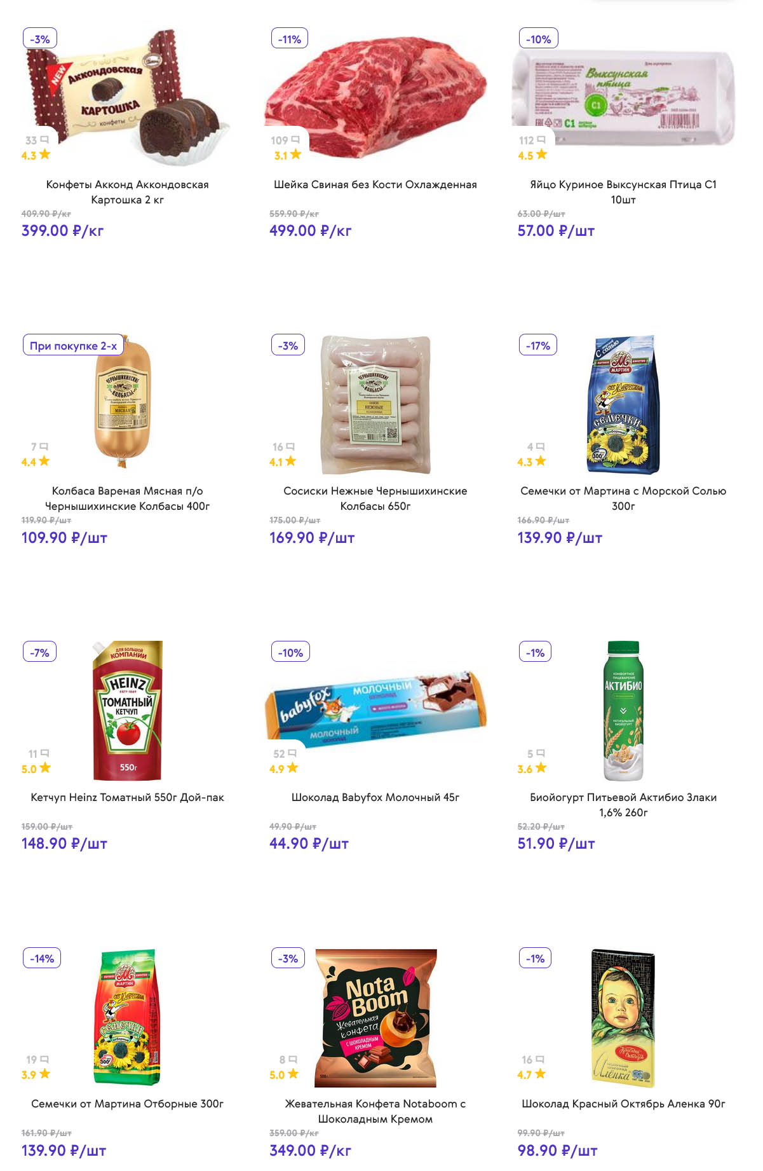Click the comments icon on Аленка chocolate
The image size is (763, 1171).
click(x=540, y=1060)
